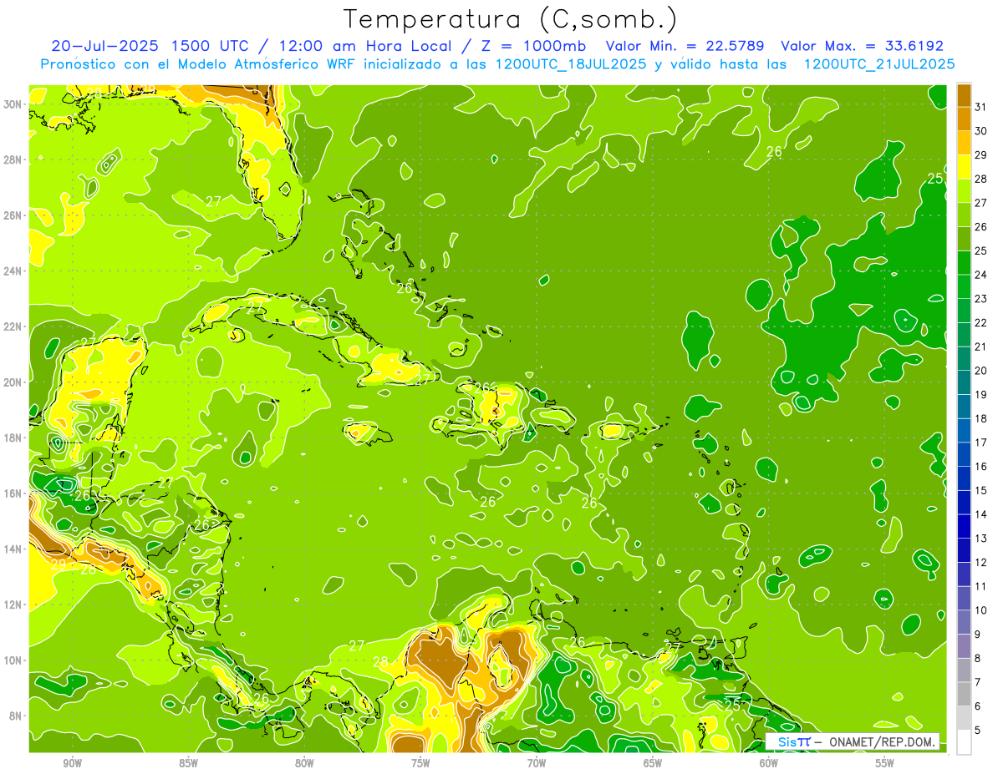Click legend scale value 20
Viewport: 1003px width, 774px height.
pos(981,371)
